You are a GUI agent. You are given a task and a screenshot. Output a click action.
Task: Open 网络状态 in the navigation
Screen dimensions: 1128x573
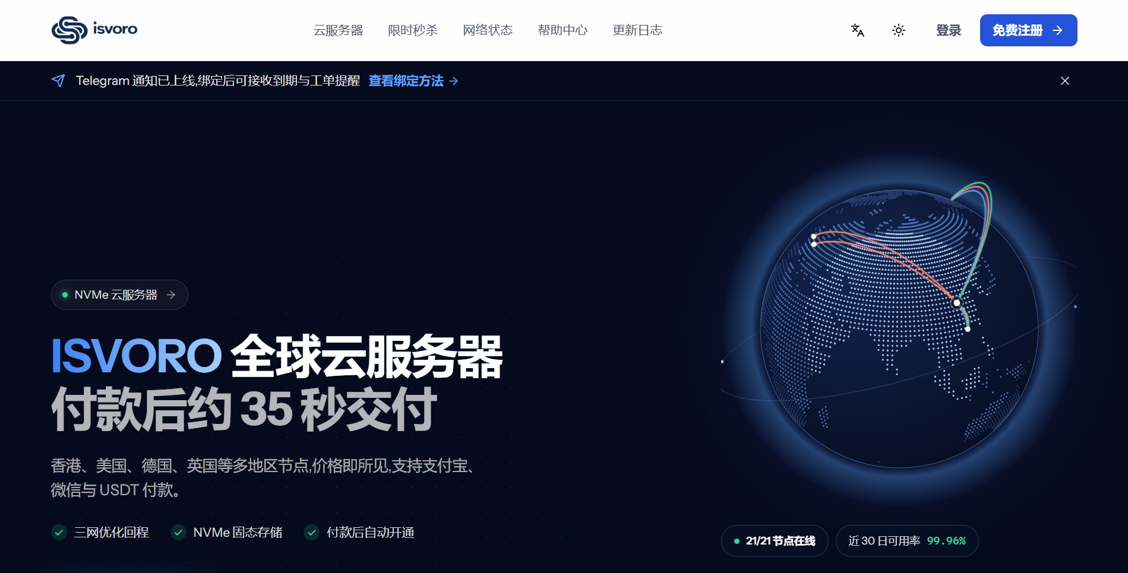tap(488, 30)
